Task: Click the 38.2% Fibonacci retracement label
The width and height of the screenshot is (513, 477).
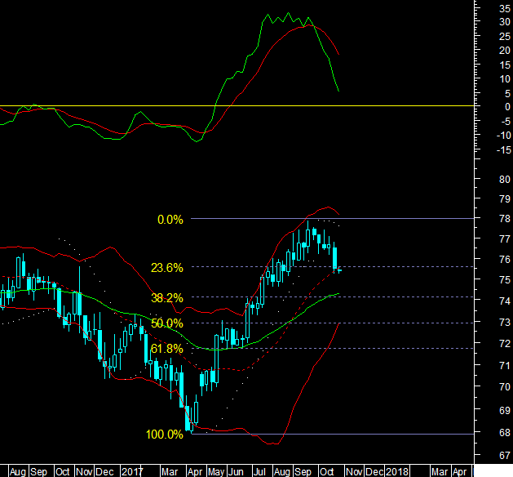Action: (167, 298)
